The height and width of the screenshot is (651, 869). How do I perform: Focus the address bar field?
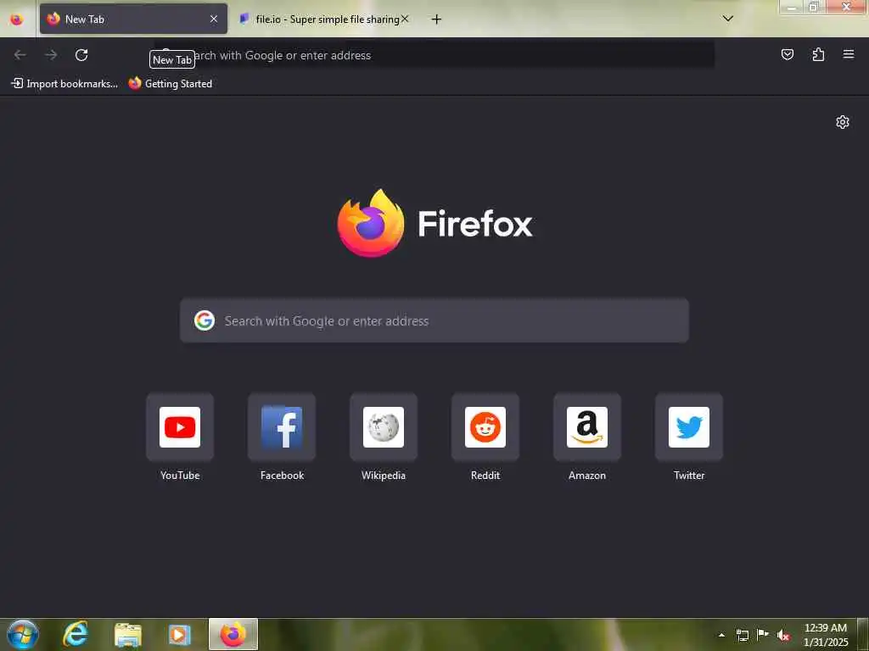[x=434, y=55]
